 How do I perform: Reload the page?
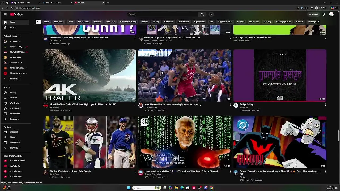click(x=7, y=8)
